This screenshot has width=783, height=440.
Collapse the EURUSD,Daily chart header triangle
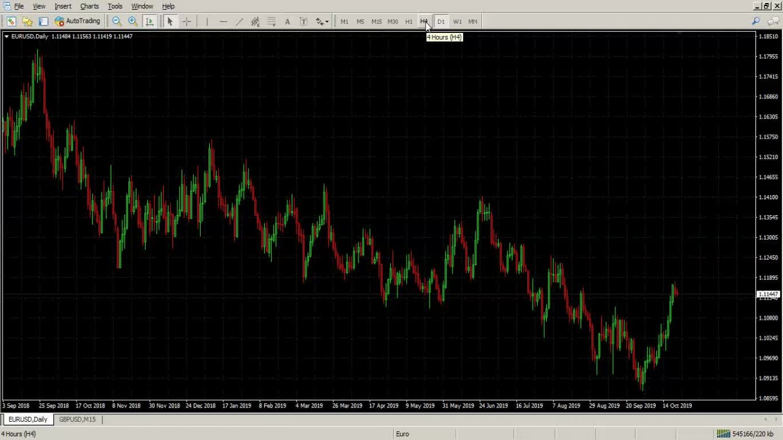tap(6, 36)
